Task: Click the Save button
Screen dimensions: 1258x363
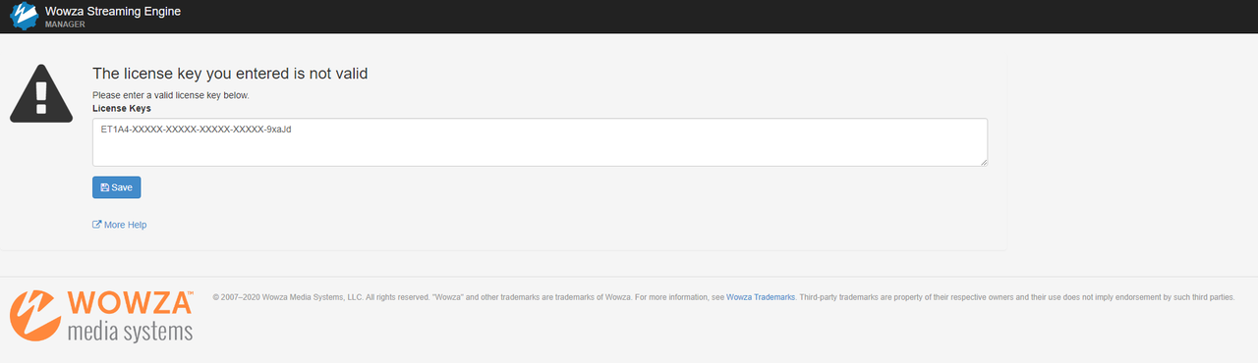Action: (117, 187)
